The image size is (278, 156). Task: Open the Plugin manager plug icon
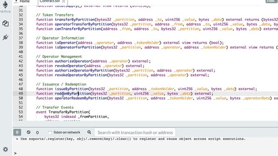point(6,37)
